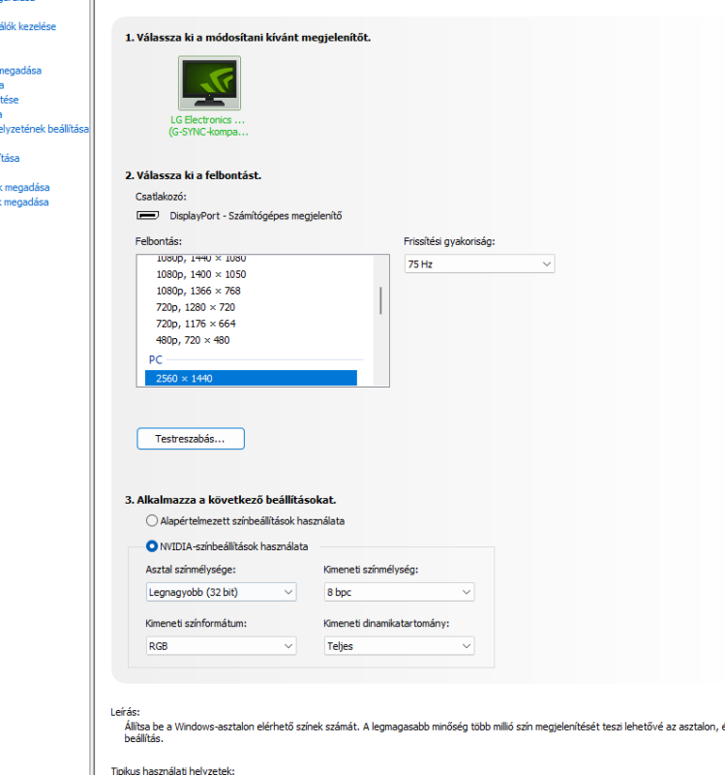Click the Testreszabás... button
The width and height of the screenshot is (725, 775).
(x=191, y=439)
